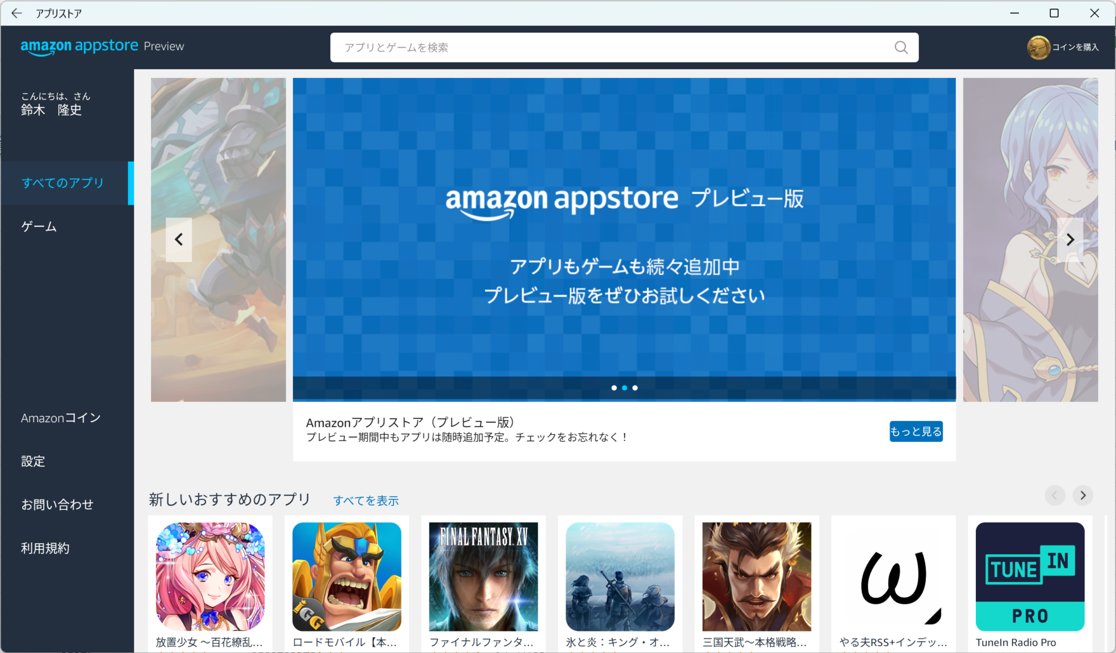Image resolution: width=1116 pixels, height=653 pixels.
Task: Select the second carousel dot
Action: (624, 388)
